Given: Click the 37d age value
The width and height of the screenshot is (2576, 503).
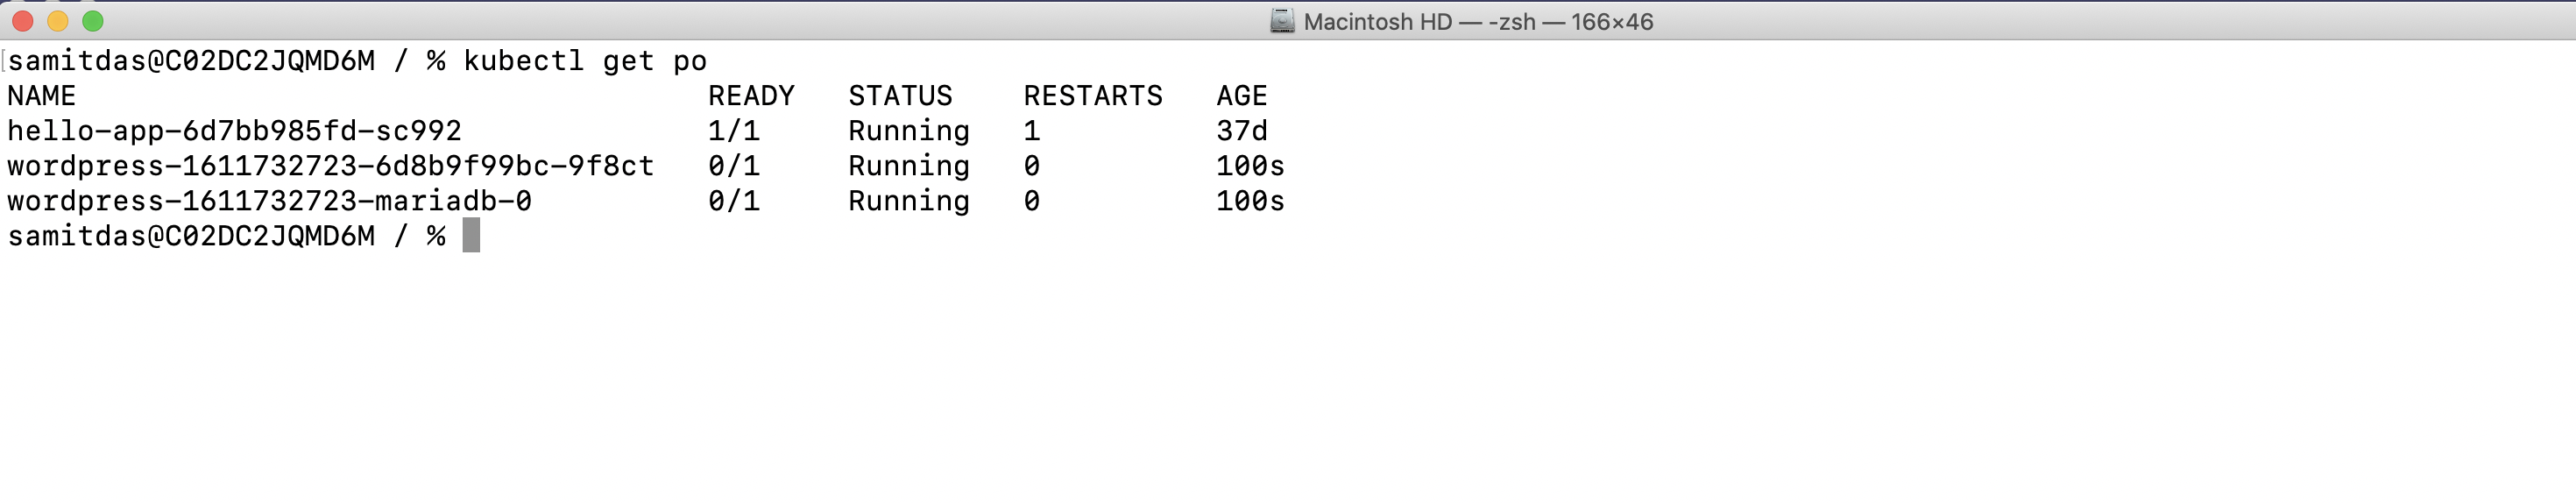Looking at the screenshot, I should coord(1242,131).
